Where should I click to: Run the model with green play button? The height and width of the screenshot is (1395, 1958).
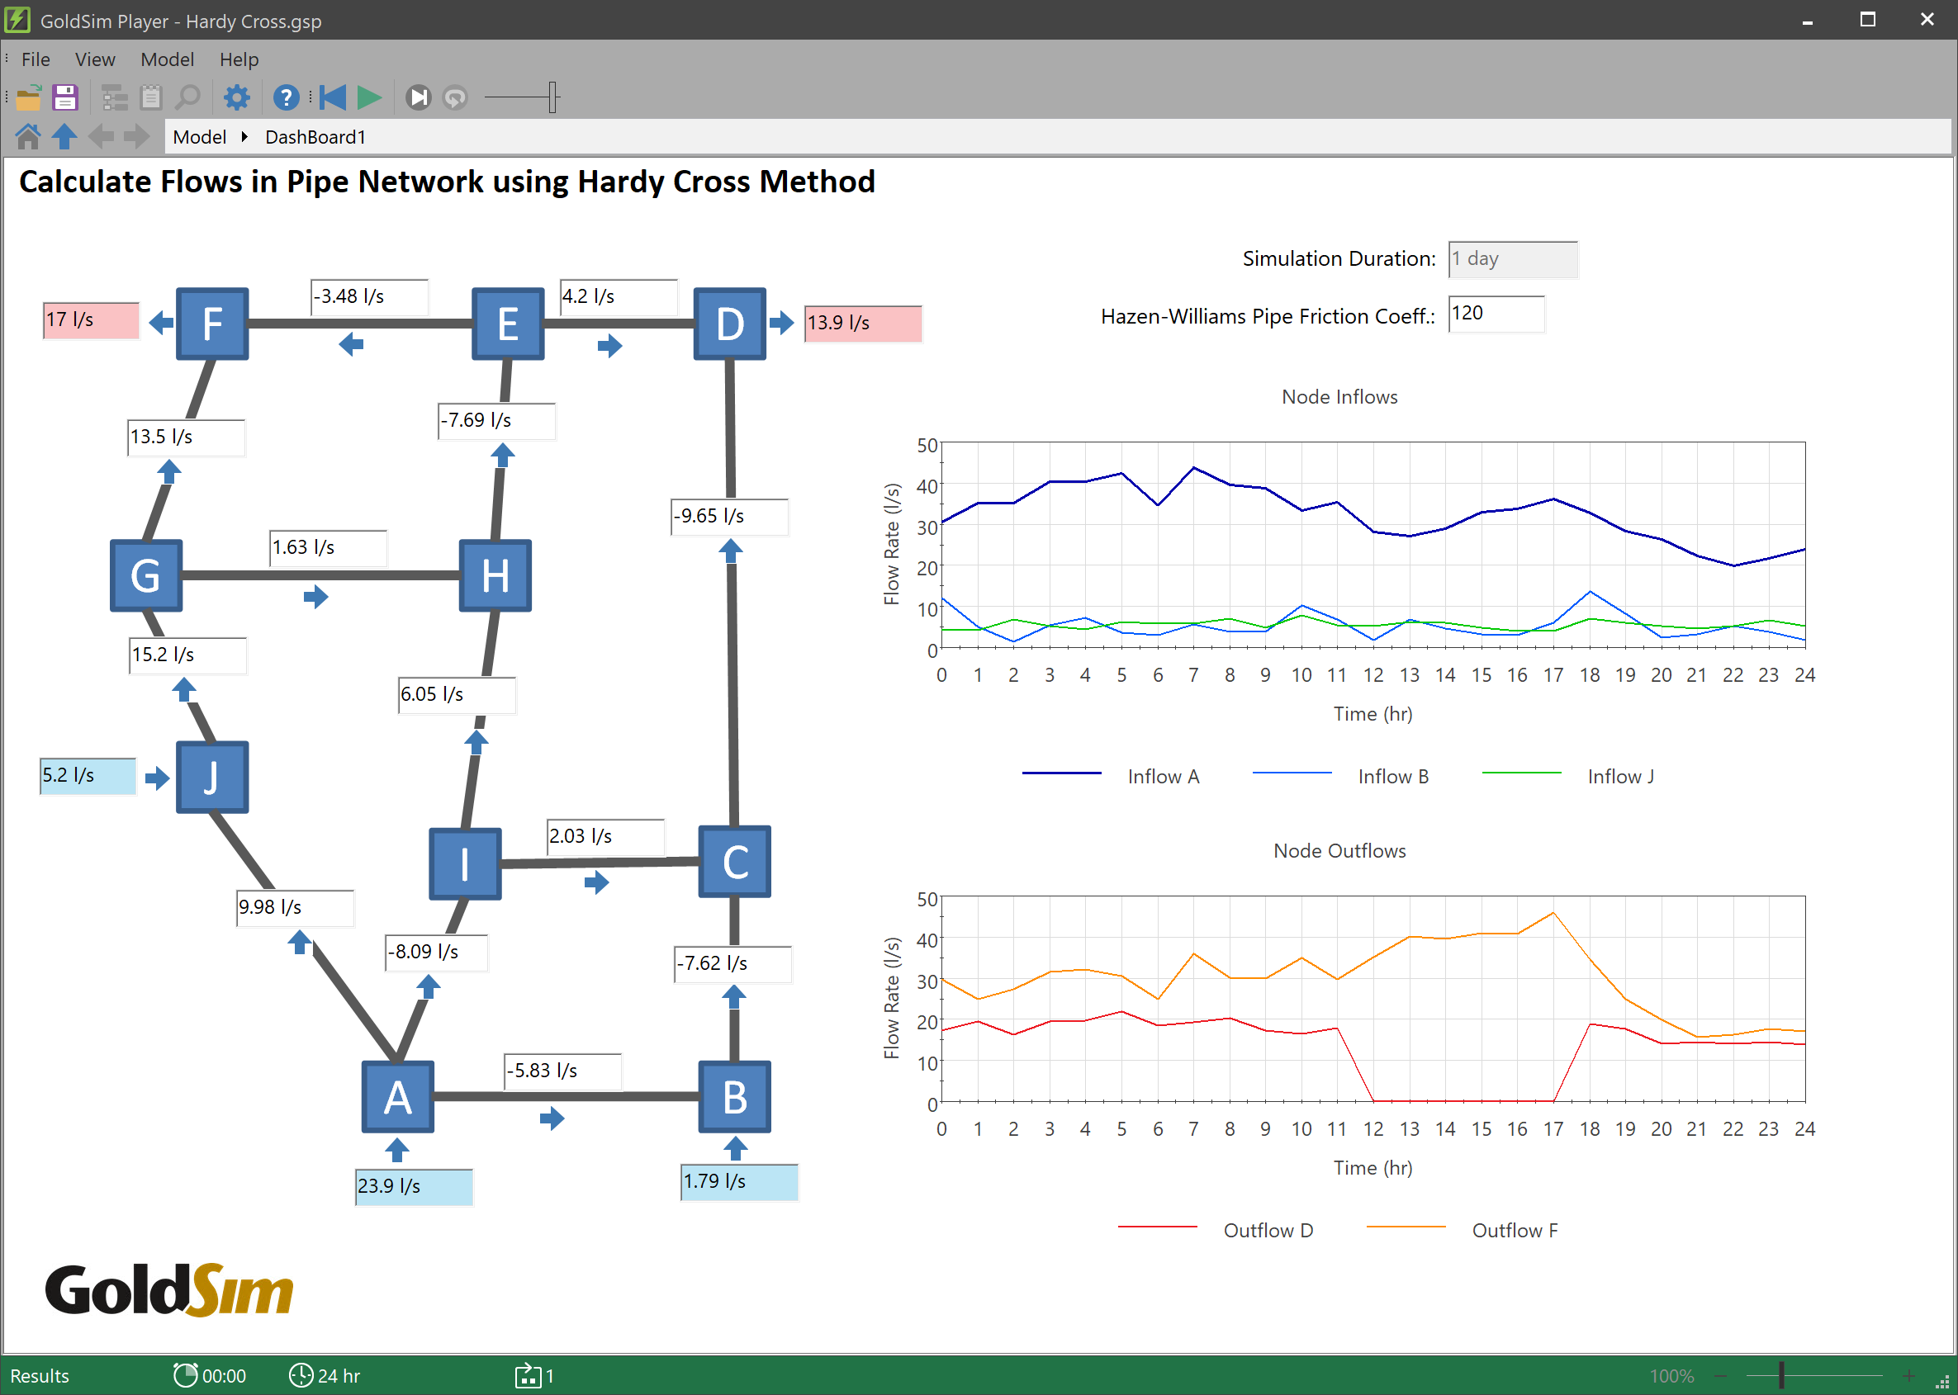369,98
